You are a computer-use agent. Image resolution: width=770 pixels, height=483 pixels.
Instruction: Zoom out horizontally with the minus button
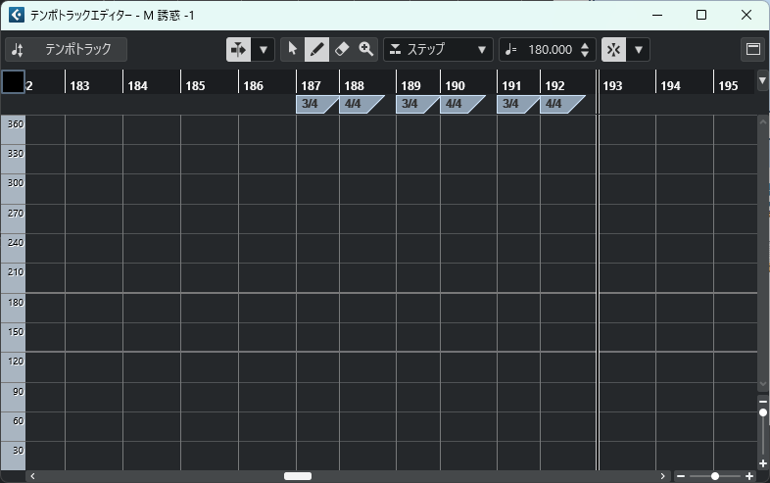coord(681,476)
